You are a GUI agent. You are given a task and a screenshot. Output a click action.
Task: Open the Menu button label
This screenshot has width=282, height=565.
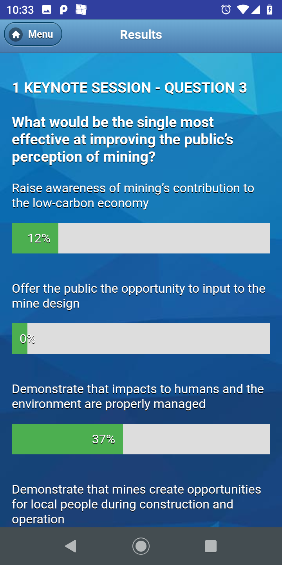(40, 35)
